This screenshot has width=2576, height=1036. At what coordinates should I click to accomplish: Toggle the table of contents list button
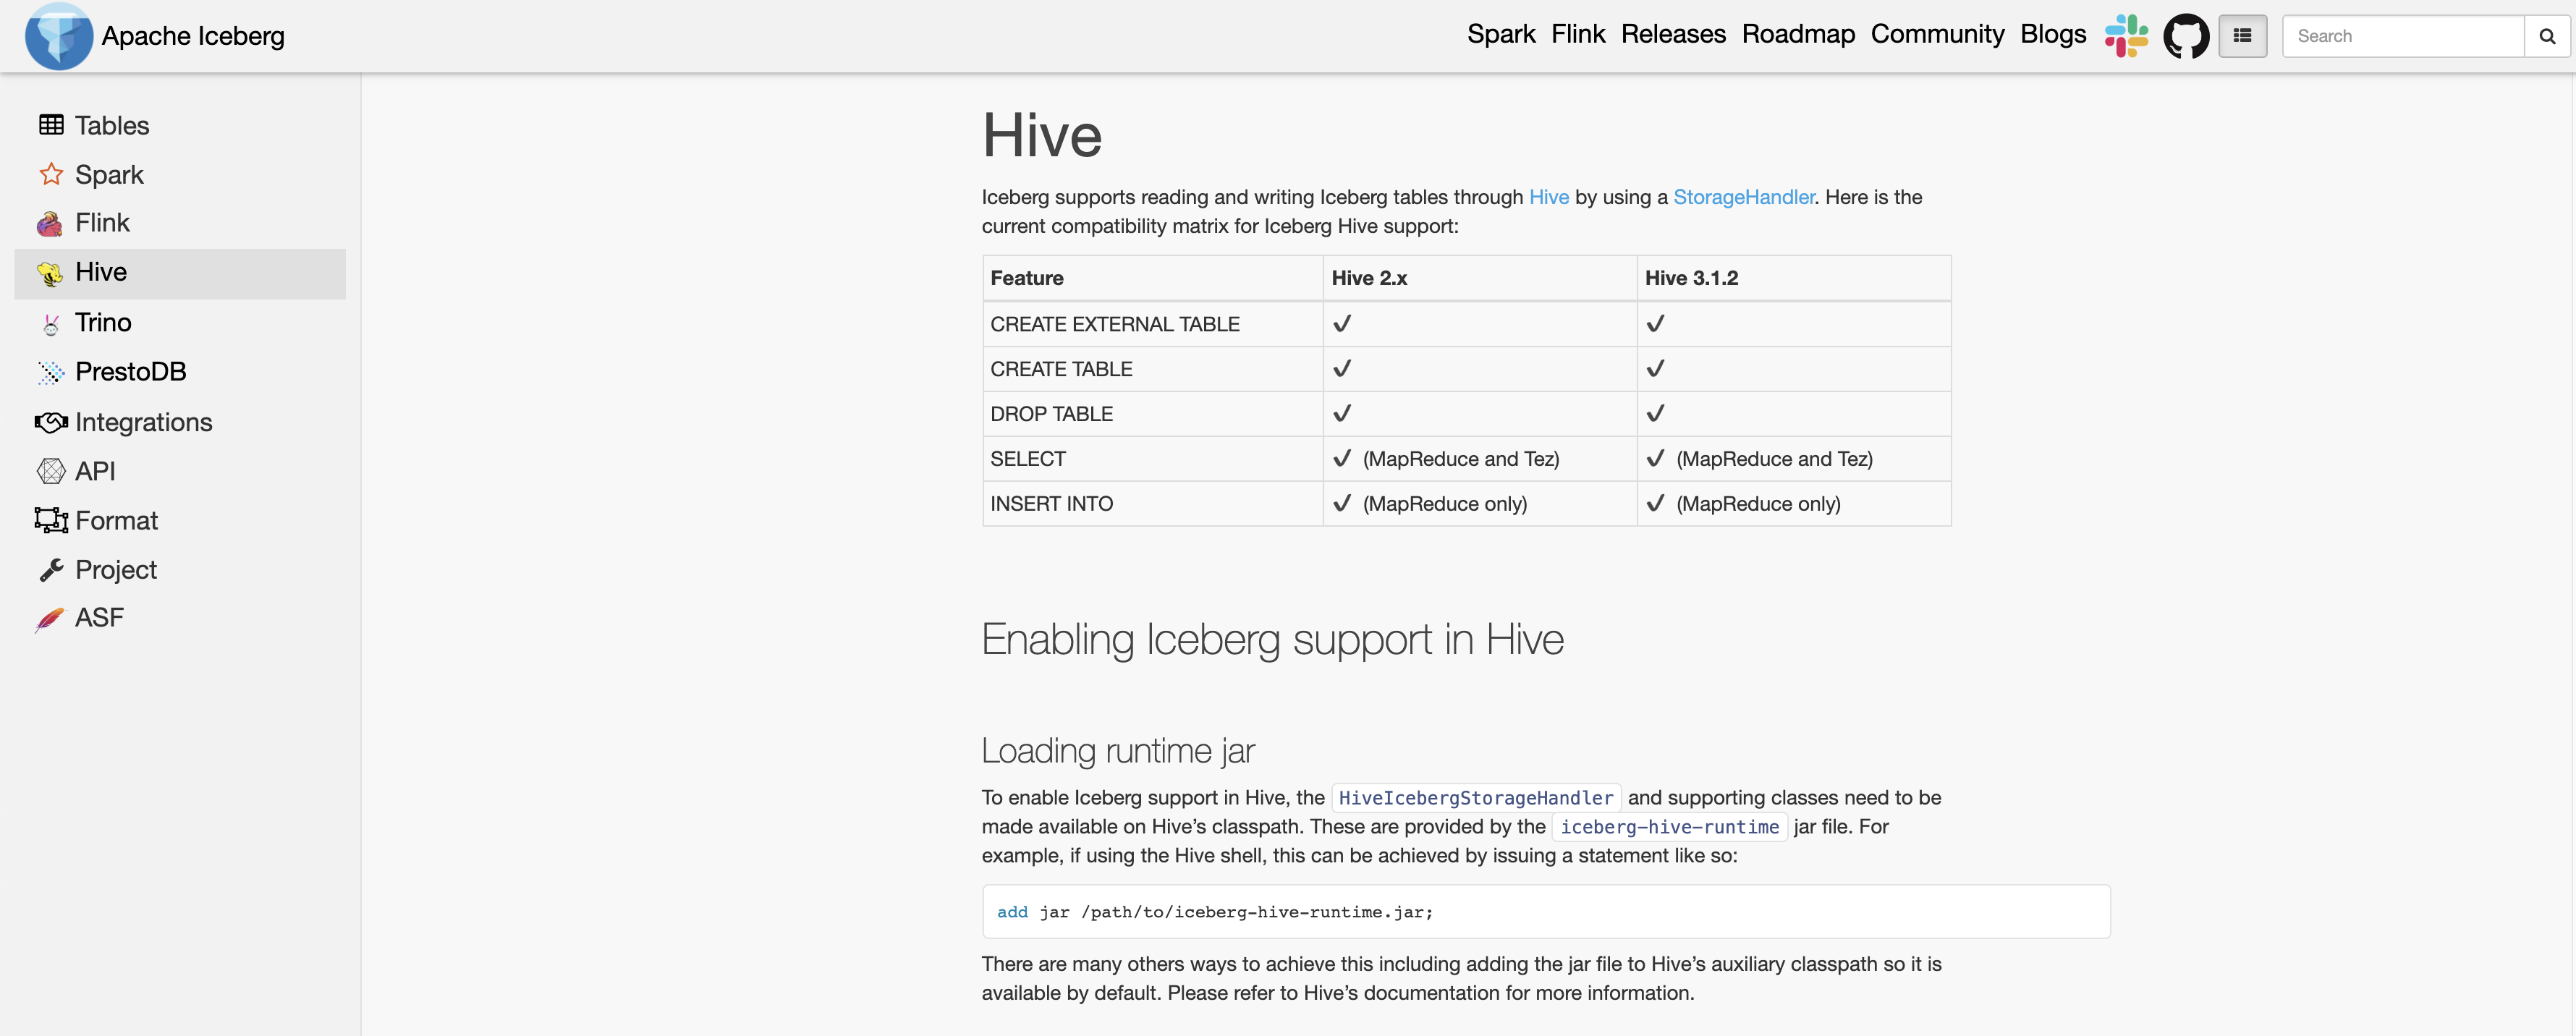click(2242, 36)
